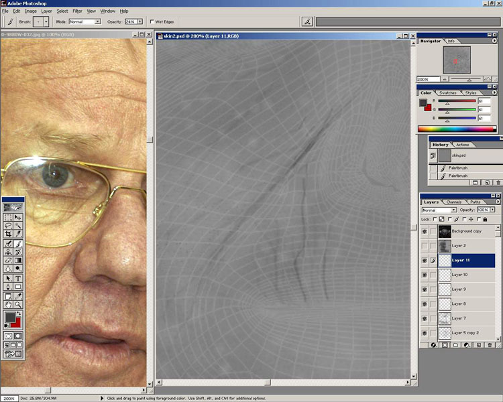Screen dimensions: 503x402
Task: Open the Filter menu
Action: coord(77,11)
